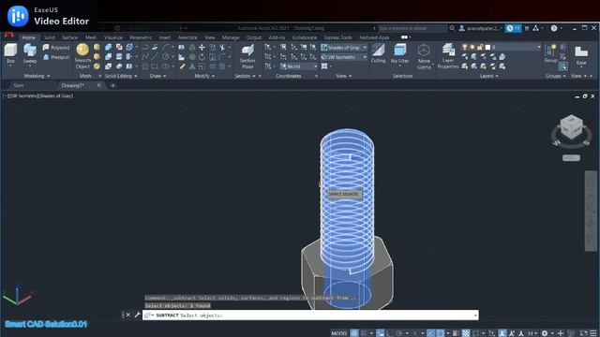The height and width of the screenshot is (337, 600).
Task: Close the command line with X icon
Action: [x=128, y=315]
